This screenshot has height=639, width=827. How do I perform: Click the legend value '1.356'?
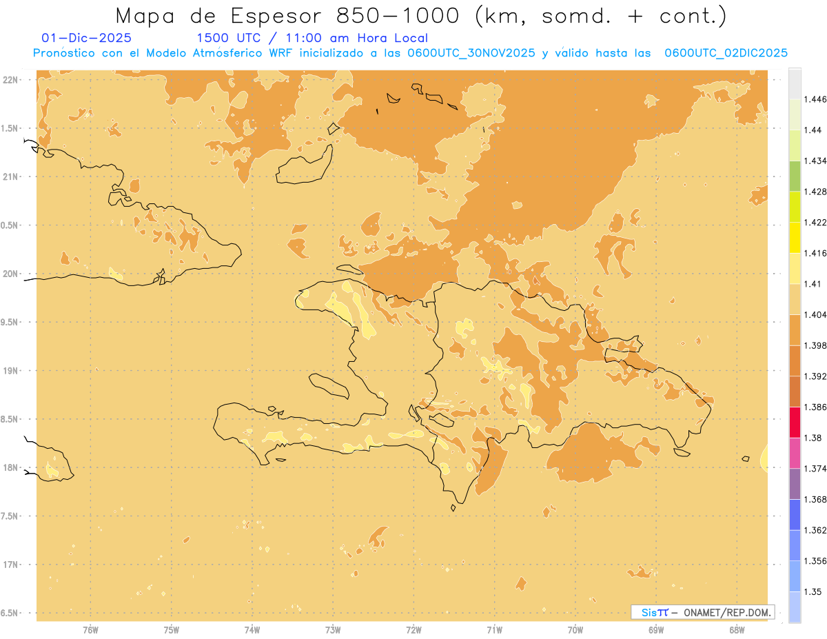pyautogui.click(x=817, y=561)
